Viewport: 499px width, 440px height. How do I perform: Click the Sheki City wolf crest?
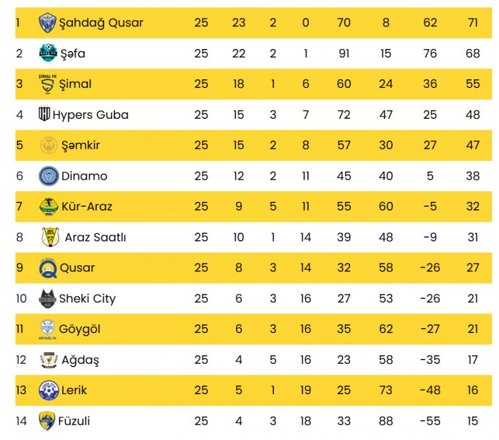(x=47, y=298)
